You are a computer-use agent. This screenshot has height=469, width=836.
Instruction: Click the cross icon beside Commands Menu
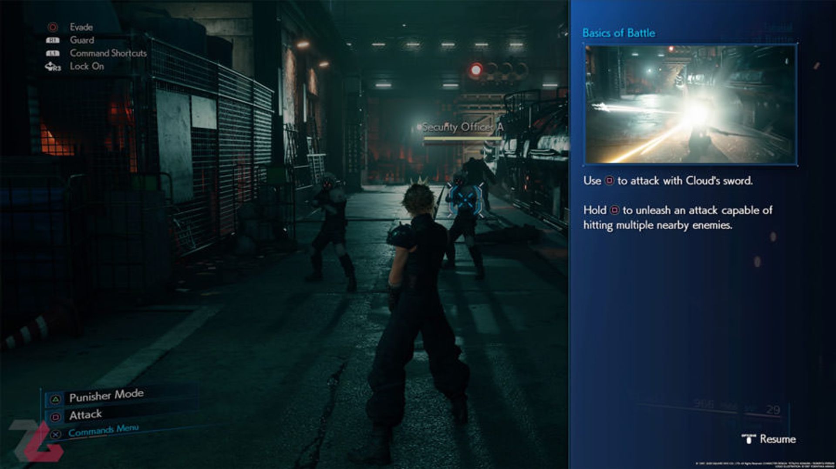[x=55, y=434]
